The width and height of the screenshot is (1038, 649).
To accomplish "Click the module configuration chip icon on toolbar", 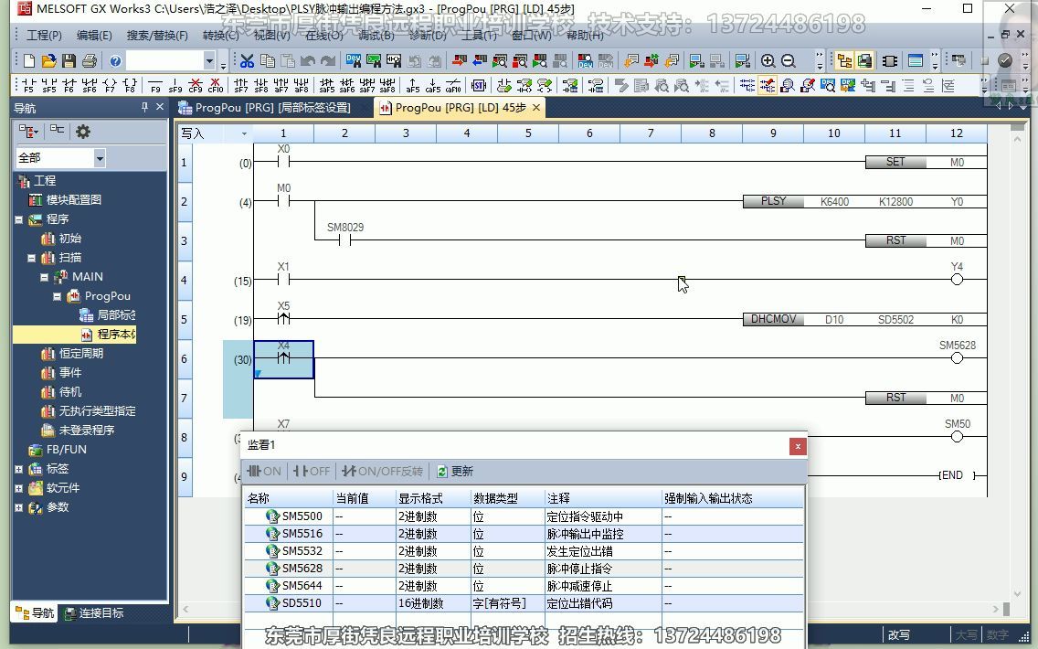I will tap(890, 60).
